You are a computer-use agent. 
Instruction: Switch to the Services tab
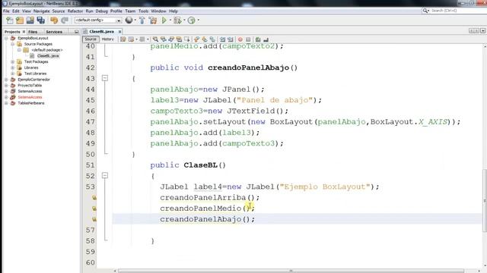pos(54,32)
